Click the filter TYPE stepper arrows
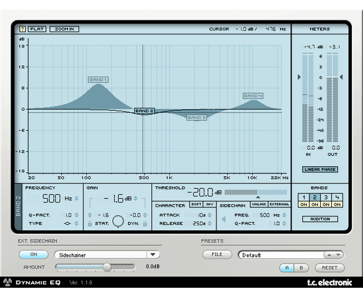 (x=77, y=224)
